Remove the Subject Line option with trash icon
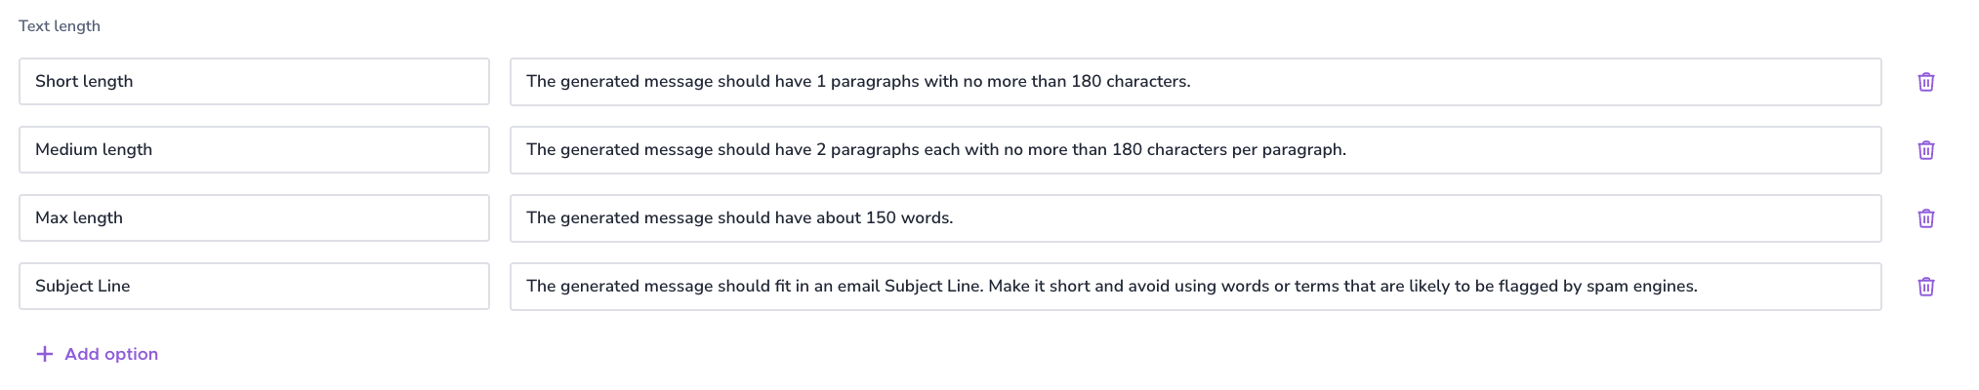This screenshot has height=390, width=1979. point(1925,287)
